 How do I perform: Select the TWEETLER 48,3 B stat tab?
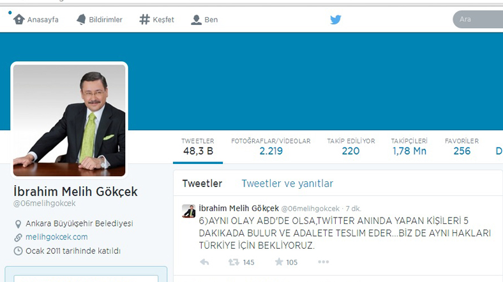[198, 147]
